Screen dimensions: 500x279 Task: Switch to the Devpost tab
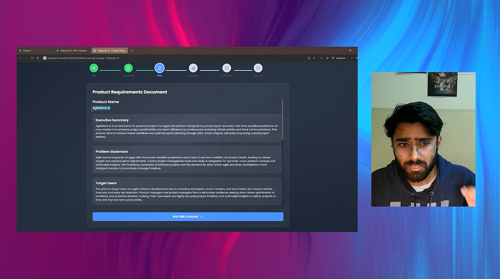click(35, 50)
